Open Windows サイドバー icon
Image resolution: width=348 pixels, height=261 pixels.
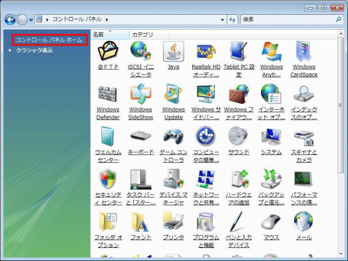click(x=206, y=94)
